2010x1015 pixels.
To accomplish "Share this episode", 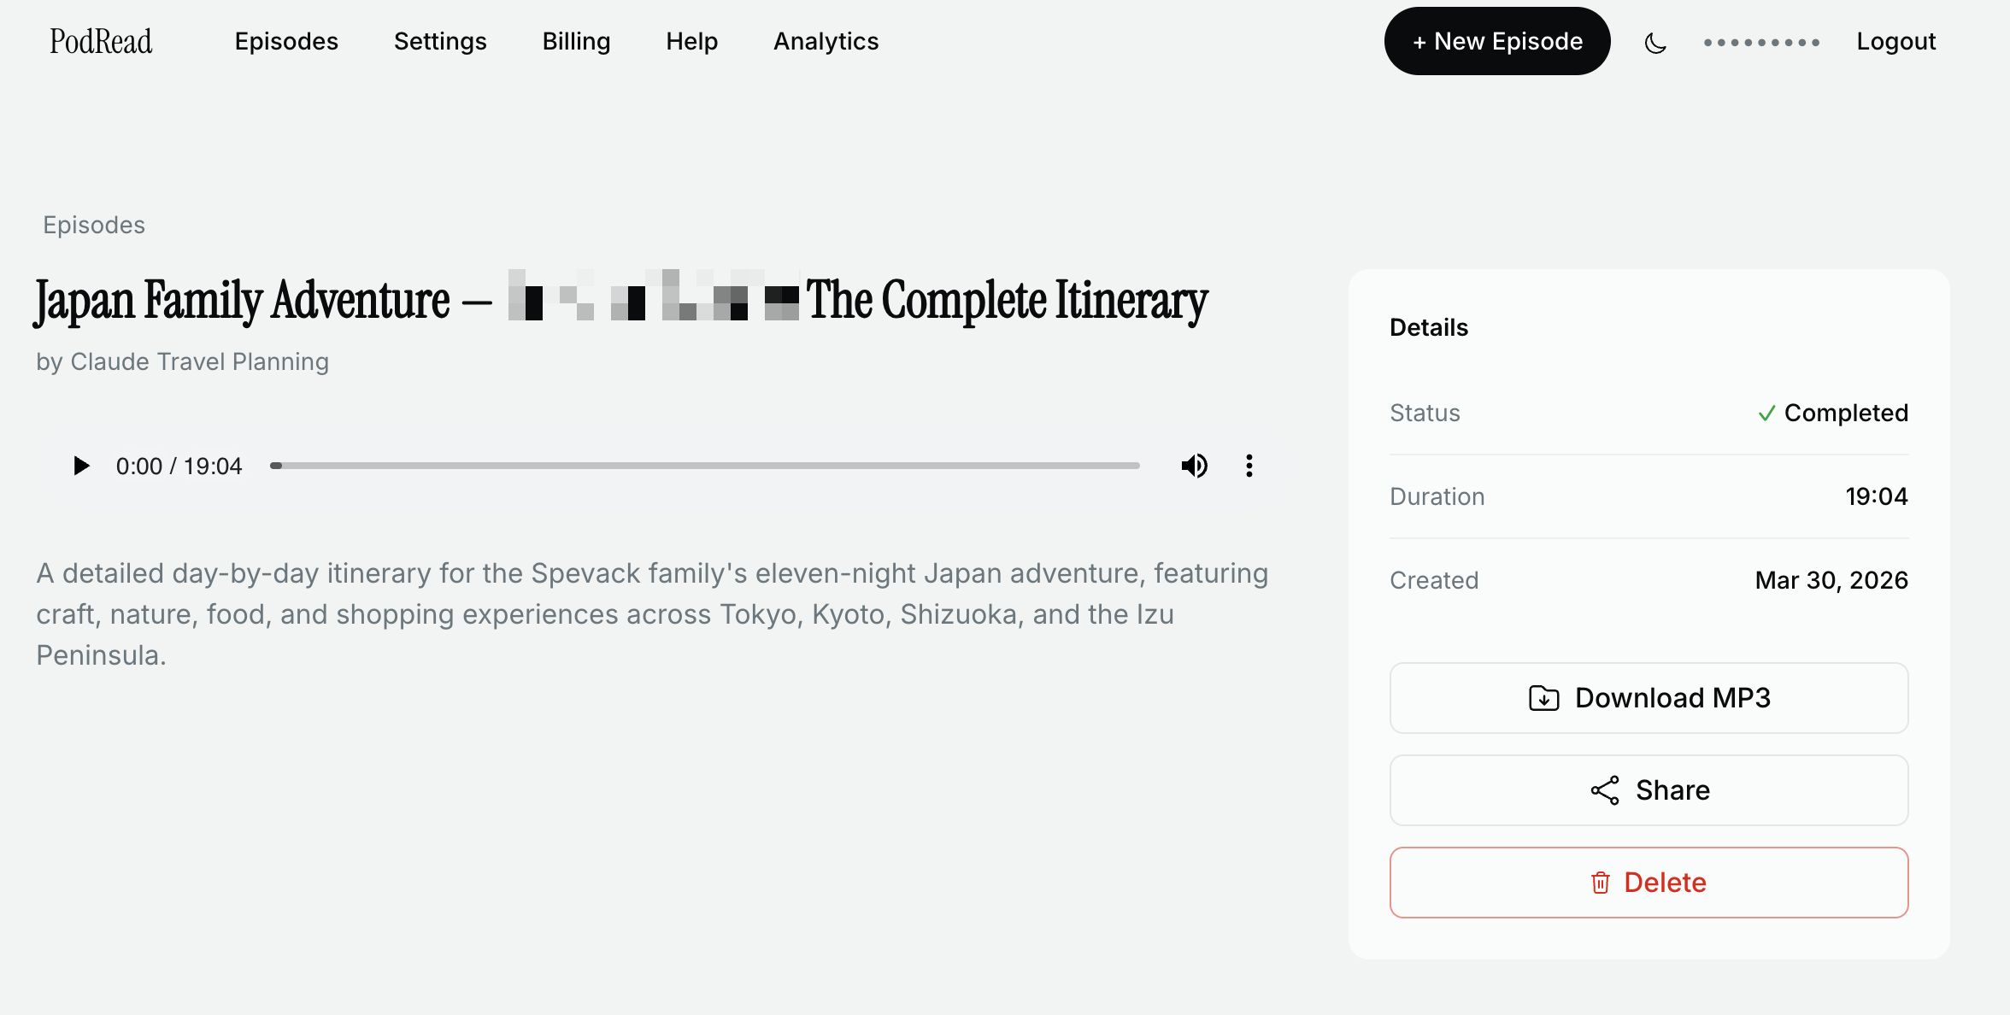I will click(1649, 790).
